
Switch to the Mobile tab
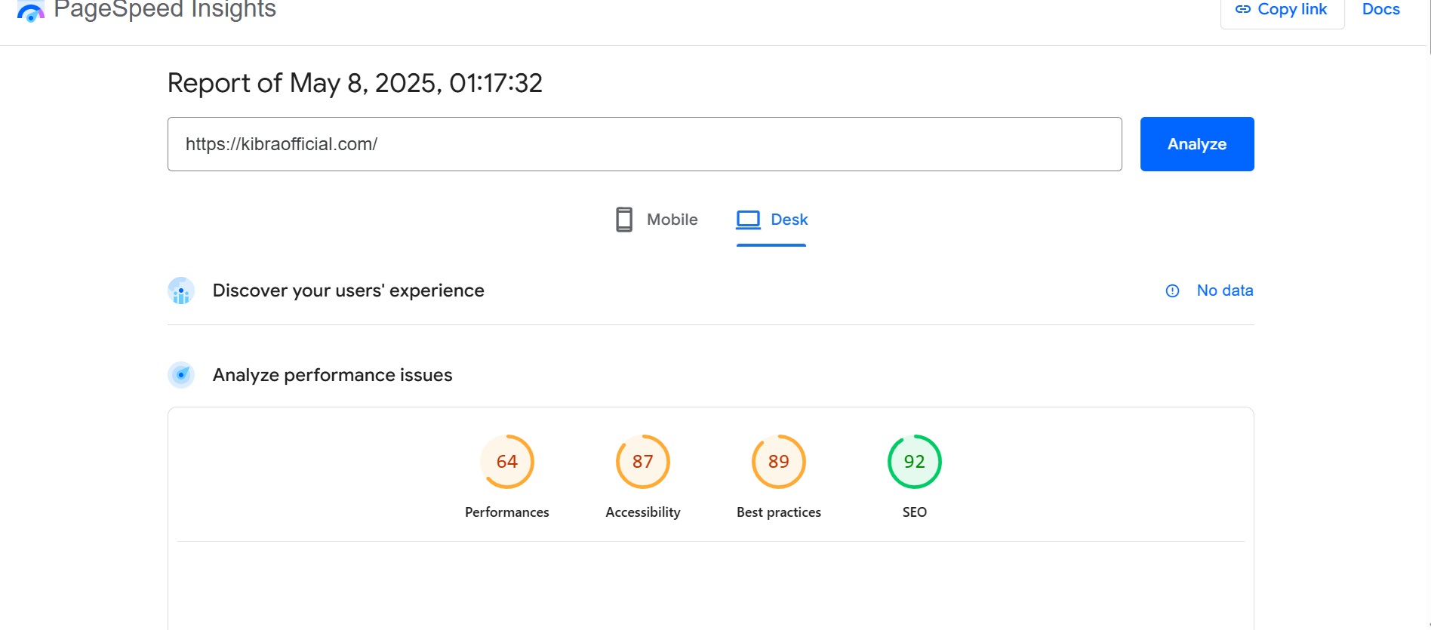tap(657, 220)
